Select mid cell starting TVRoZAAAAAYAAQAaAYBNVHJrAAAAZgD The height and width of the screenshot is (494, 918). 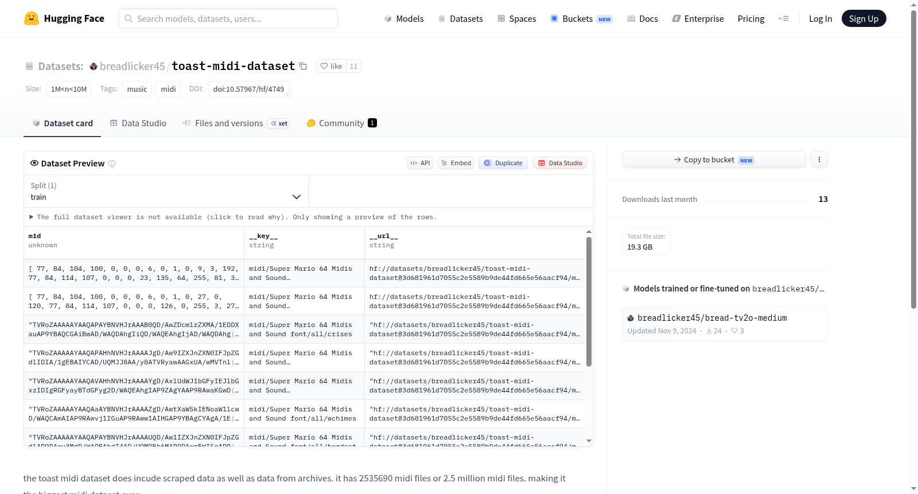tap(134, 414)
